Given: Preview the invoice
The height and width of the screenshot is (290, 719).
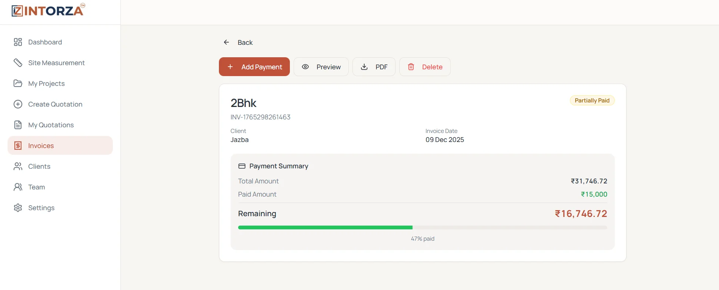Looking at the screenshot, I should pos(321,67).
